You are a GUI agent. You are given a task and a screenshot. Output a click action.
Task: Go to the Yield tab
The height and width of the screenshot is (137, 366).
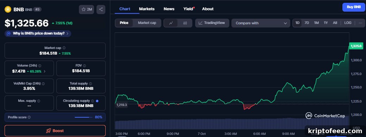point(188,9)
